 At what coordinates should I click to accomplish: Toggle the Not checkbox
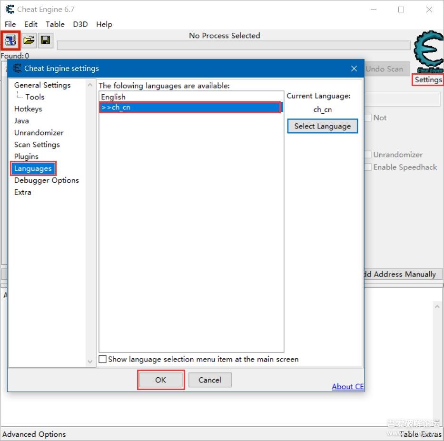point(368,118)
